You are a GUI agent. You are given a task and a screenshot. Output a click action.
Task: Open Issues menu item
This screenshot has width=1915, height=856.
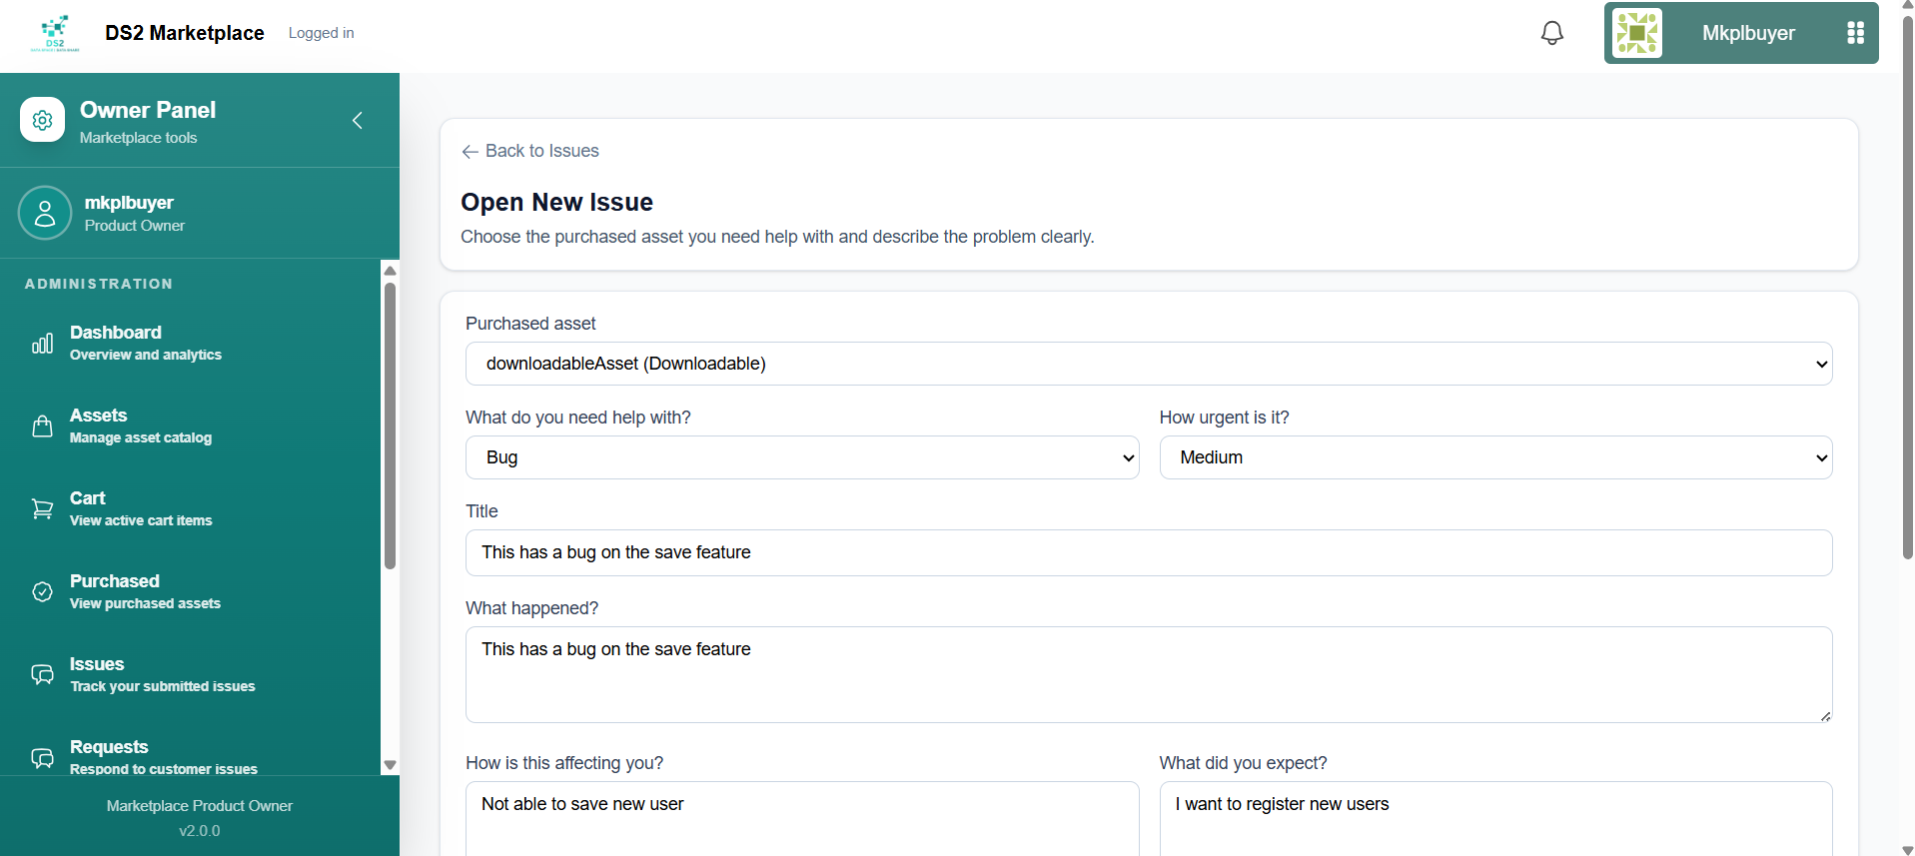tap(190, 674)
